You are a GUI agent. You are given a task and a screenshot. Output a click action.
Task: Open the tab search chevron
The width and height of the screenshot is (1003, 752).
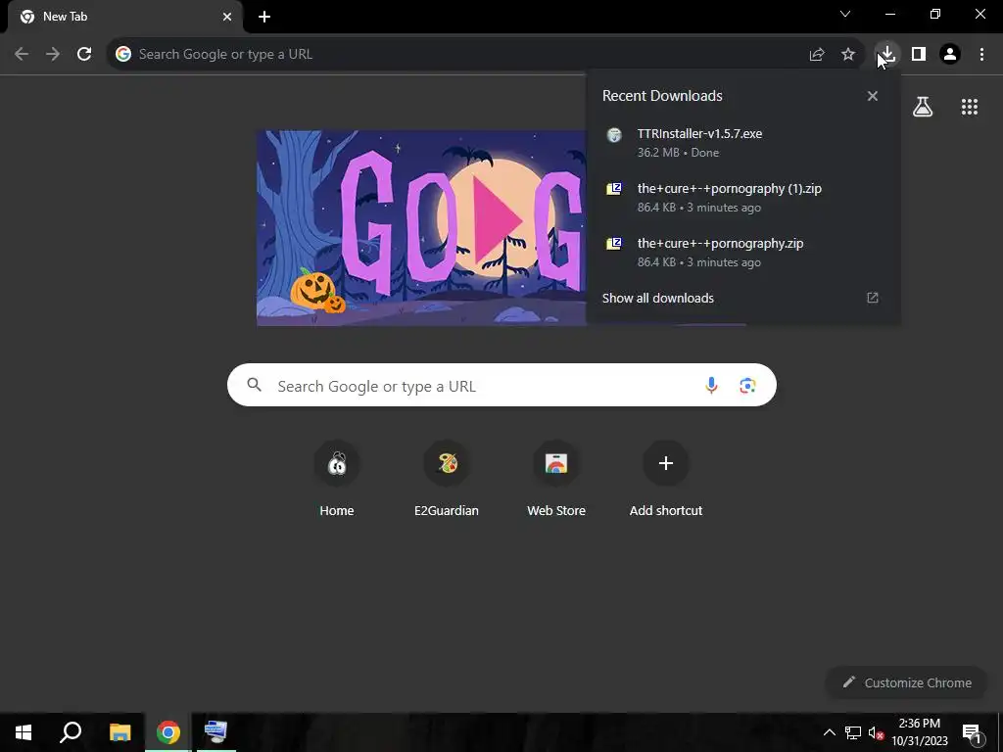click(845, 14)
